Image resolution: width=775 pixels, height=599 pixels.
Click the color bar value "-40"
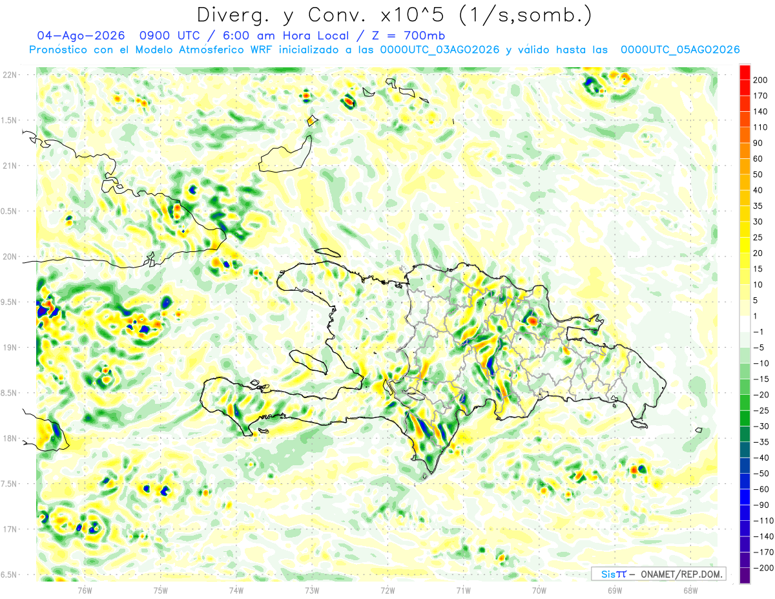pyautogui.click(x=761, y=458)
